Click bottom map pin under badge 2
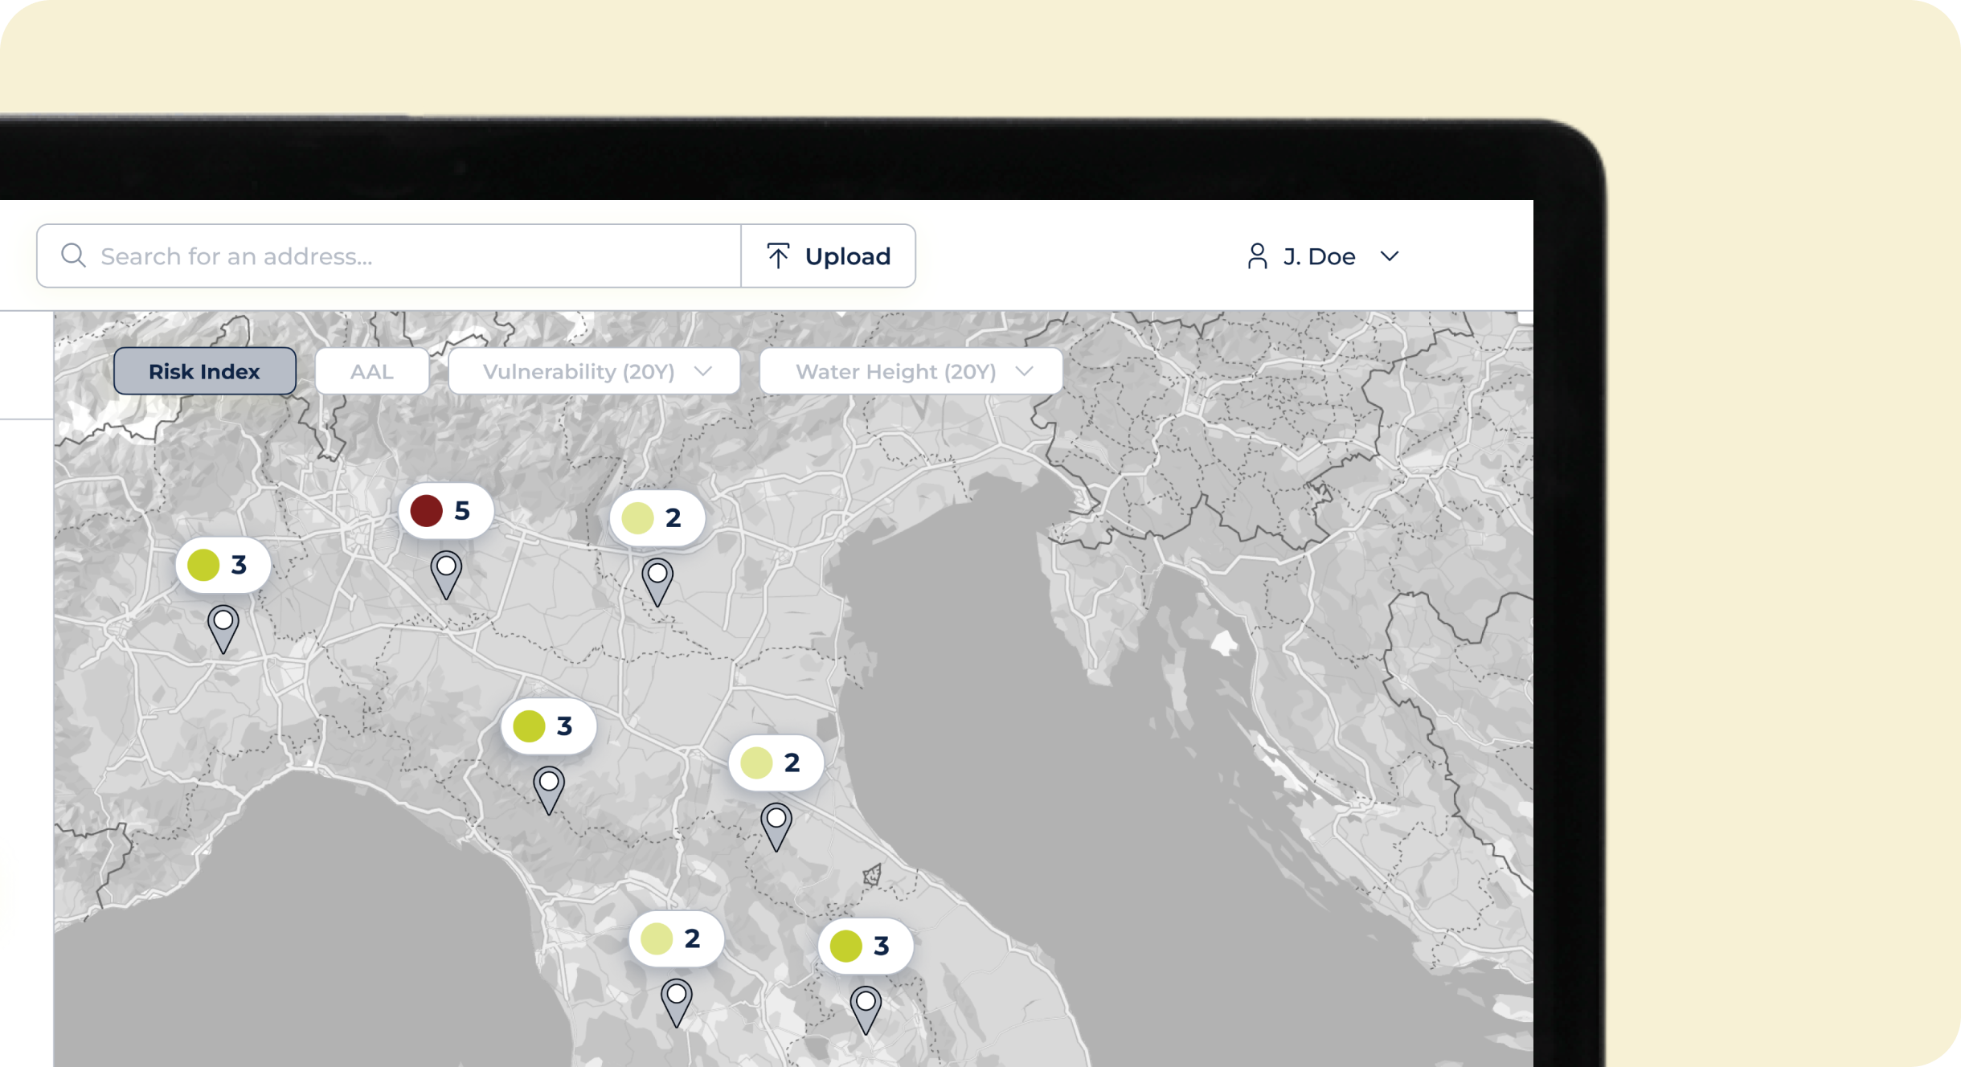This screenshot has width=1961, height=1067. (x=677, y=1000)
